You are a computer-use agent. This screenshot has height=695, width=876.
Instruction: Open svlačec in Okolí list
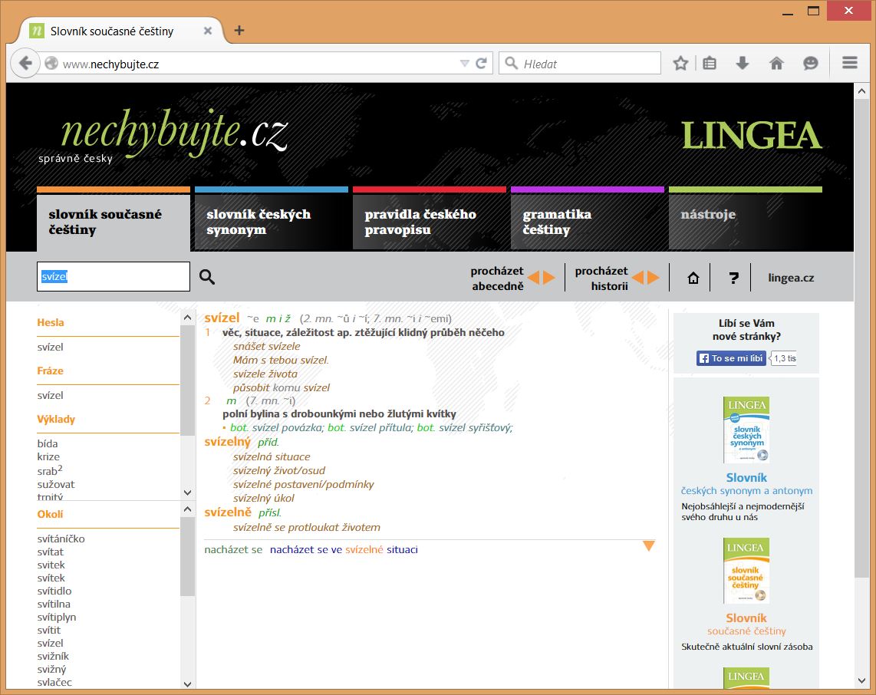pyautogui.click(x=54, y=682)
